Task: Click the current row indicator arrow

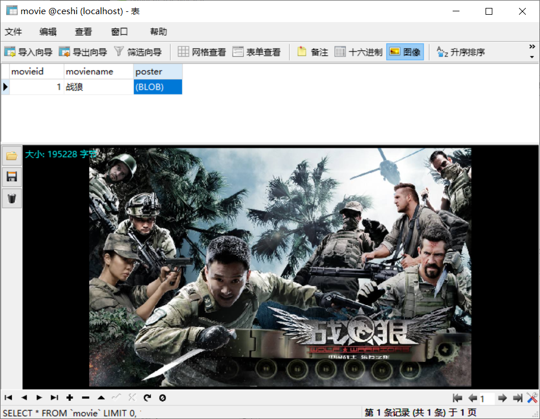Action: [x=5, y=87]
